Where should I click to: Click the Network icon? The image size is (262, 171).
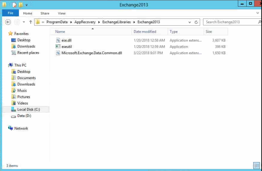coord(10,128)
